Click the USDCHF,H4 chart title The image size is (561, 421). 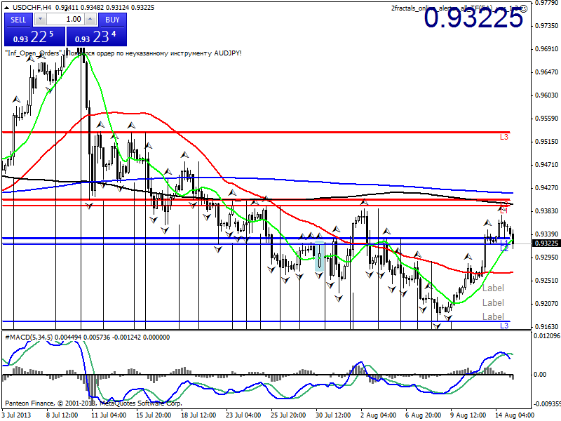click(x=33, y=7)
